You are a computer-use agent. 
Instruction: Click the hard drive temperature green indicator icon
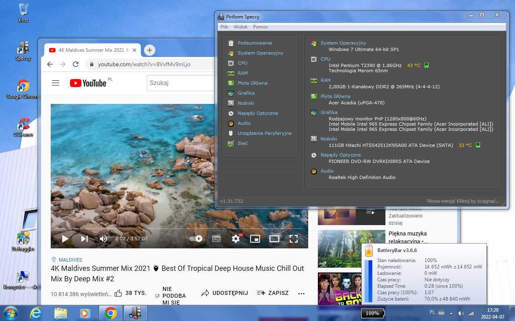point(478,145)
